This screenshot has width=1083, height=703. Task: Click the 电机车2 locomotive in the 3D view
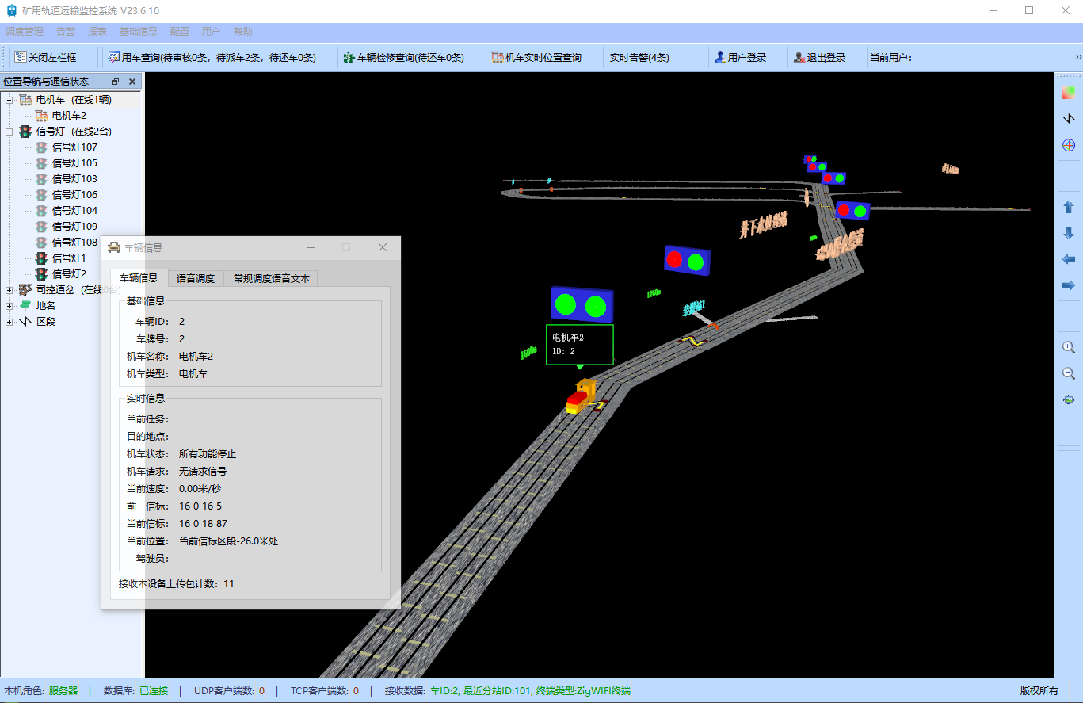[582, 397]
